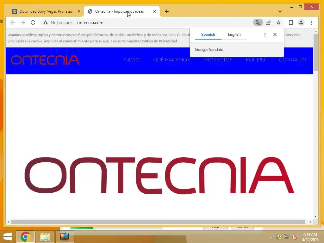Image resolution: width=324 pixels, height=243 pixels.
Task: Click the muted volume tray icon
Action: pyautogui.click(x=294, y=237)
